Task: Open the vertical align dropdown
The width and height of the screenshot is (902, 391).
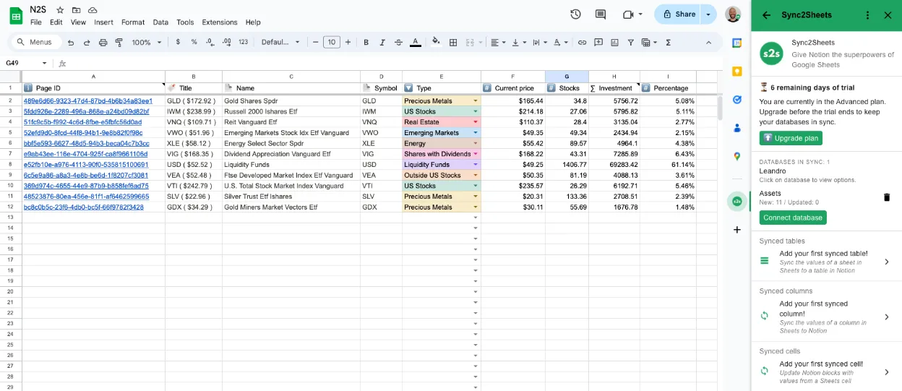Action: (x=519, y=43)
